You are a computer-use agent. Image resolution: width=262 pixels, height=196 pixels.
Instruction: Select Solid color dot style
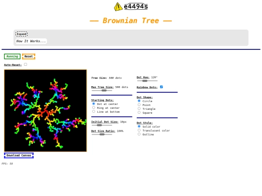[139, 126]
